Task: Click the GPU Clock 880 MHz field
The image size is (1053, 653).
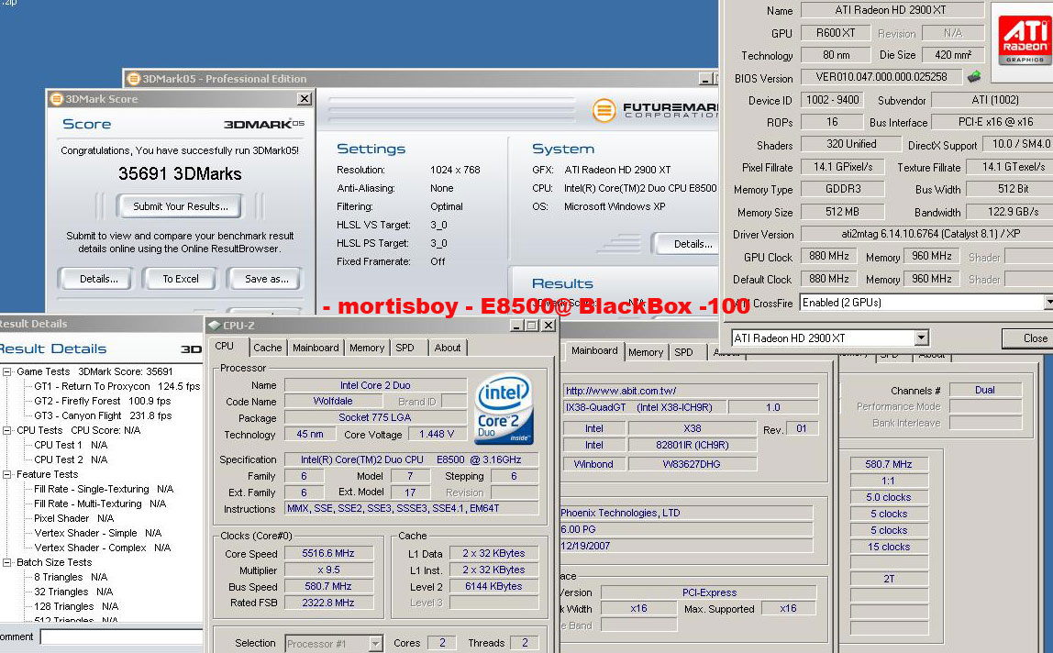Action: (x=828, y=256)
